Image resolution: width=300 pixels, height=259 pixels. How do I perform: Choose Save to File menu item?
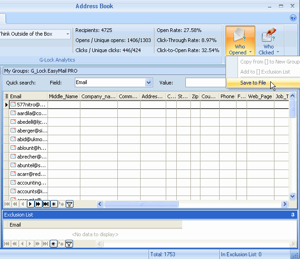263,83
